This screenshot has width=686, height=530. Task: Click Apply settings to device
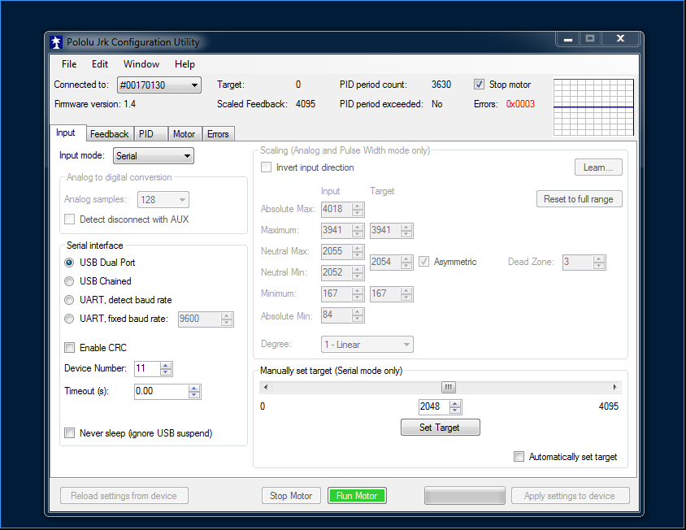click(x=570, y=496)
